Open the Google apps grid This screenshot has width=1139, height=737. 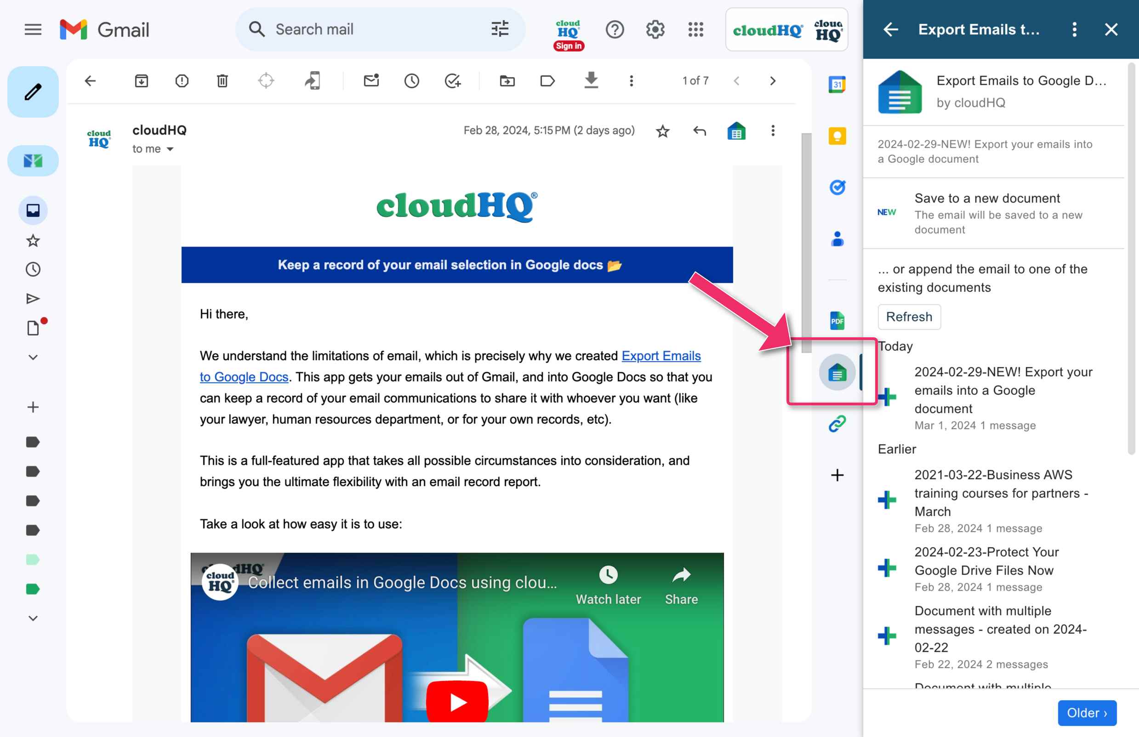[x=695, y=30]
